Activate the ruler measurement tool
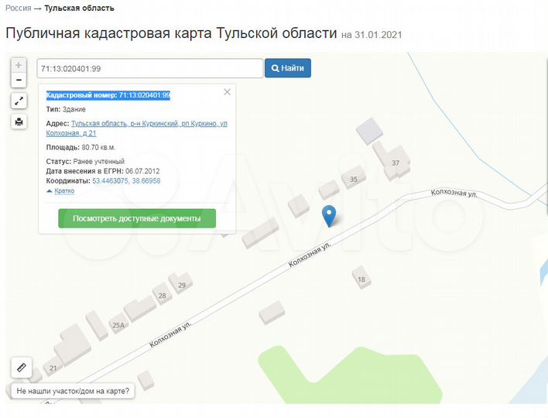The height and width of the screenshot is (418, 548). [22, 368]
